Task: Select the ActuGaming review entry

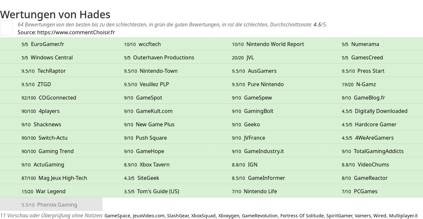Action: pos(43,164)
